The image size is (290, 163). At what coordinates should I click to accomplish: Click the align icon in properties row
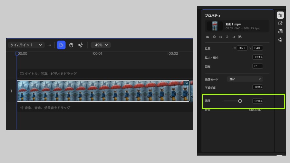coord(240,37)
